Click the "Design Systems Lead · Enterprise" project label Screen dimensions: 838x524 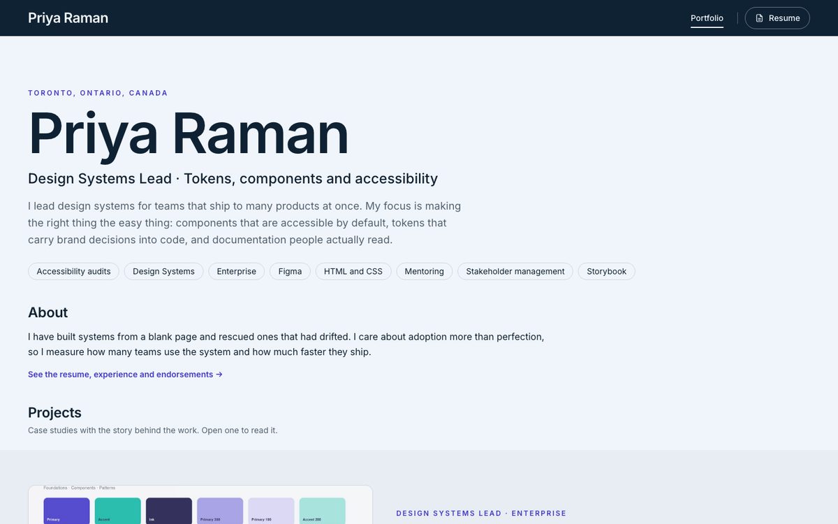click(481, 514)
